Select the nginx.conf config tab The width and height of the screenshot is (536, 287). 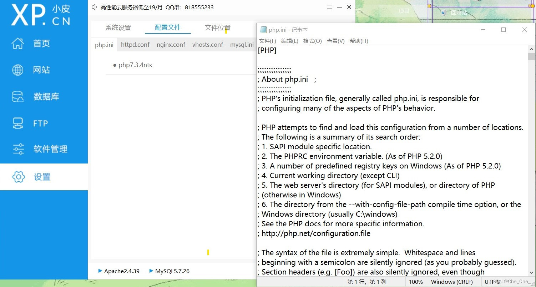click(x=171, y=45)
